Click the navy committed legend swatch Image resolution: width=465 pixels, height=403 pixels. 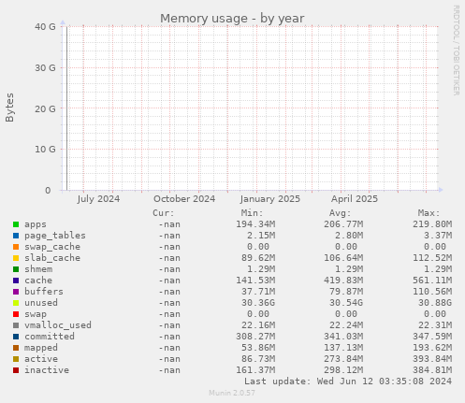[16, 337]
